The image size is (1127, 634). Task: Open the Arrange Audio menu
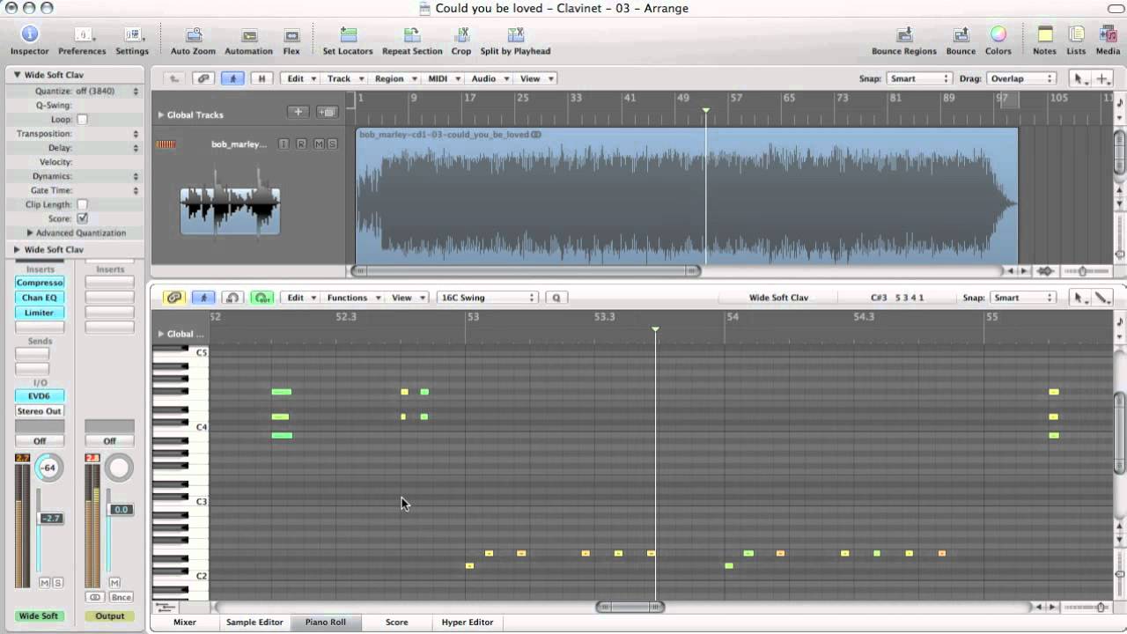coord(489,78)
